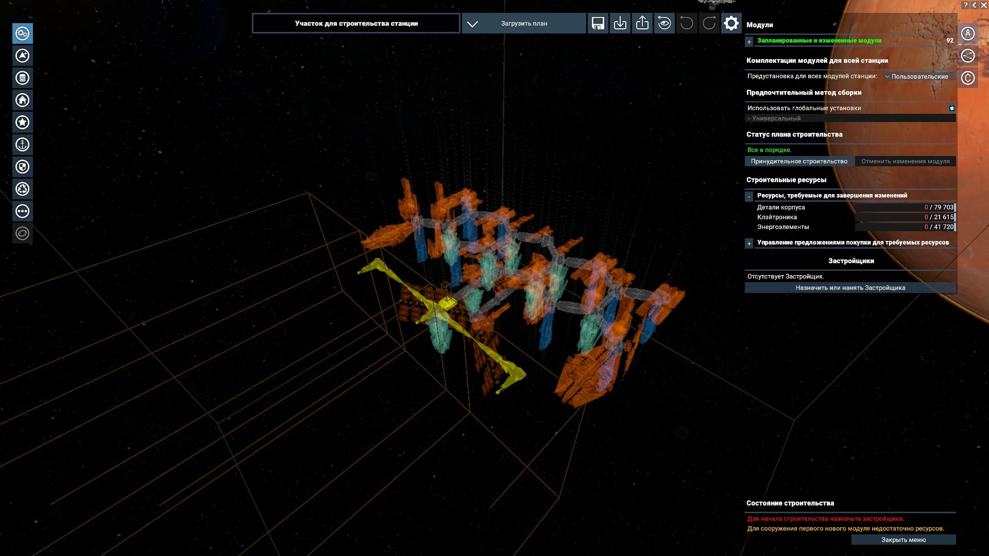The image size is (989, 556).
Task: Reset camera view with the eye icon
Action: (x=664, y=24)
